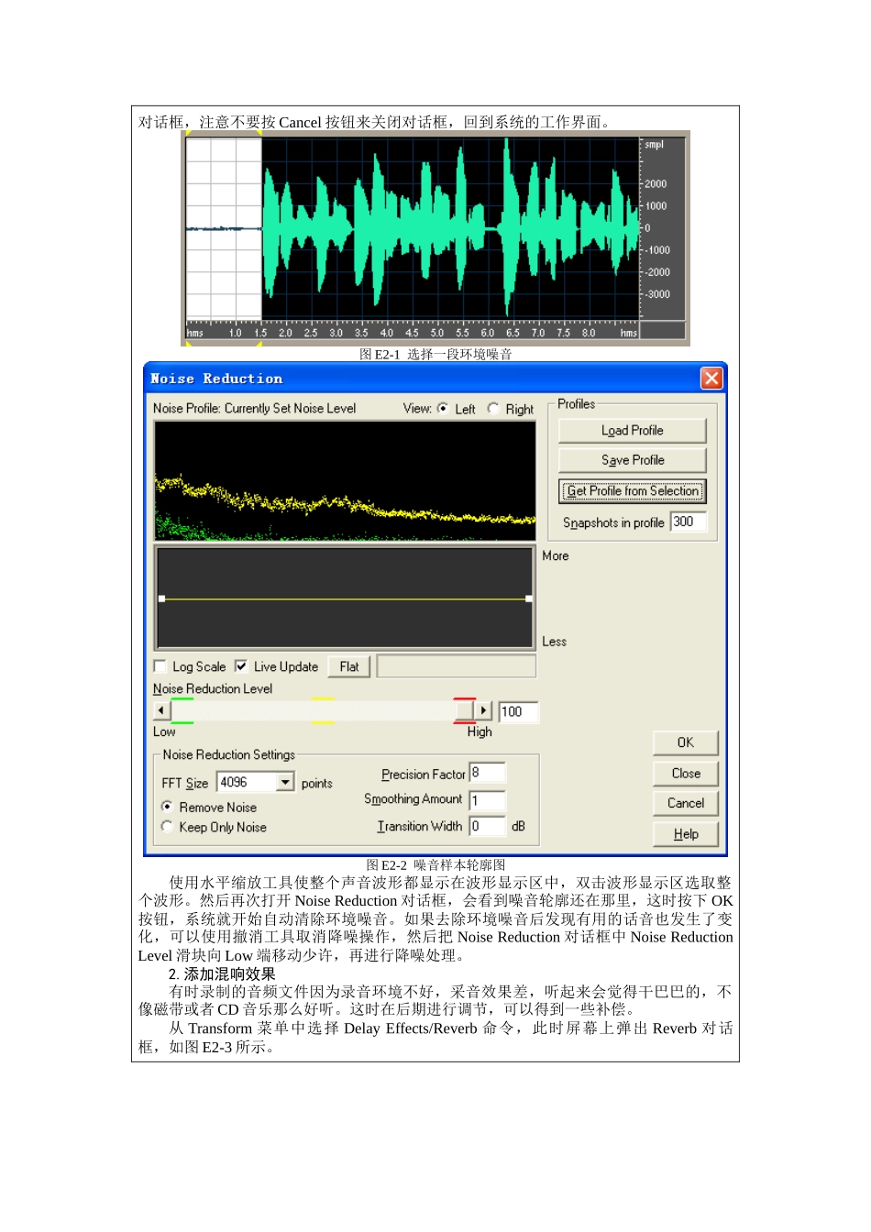871x1232 pixels.
Task: Click the selected noise region in the waveform
Action: (x=224, y=229)
